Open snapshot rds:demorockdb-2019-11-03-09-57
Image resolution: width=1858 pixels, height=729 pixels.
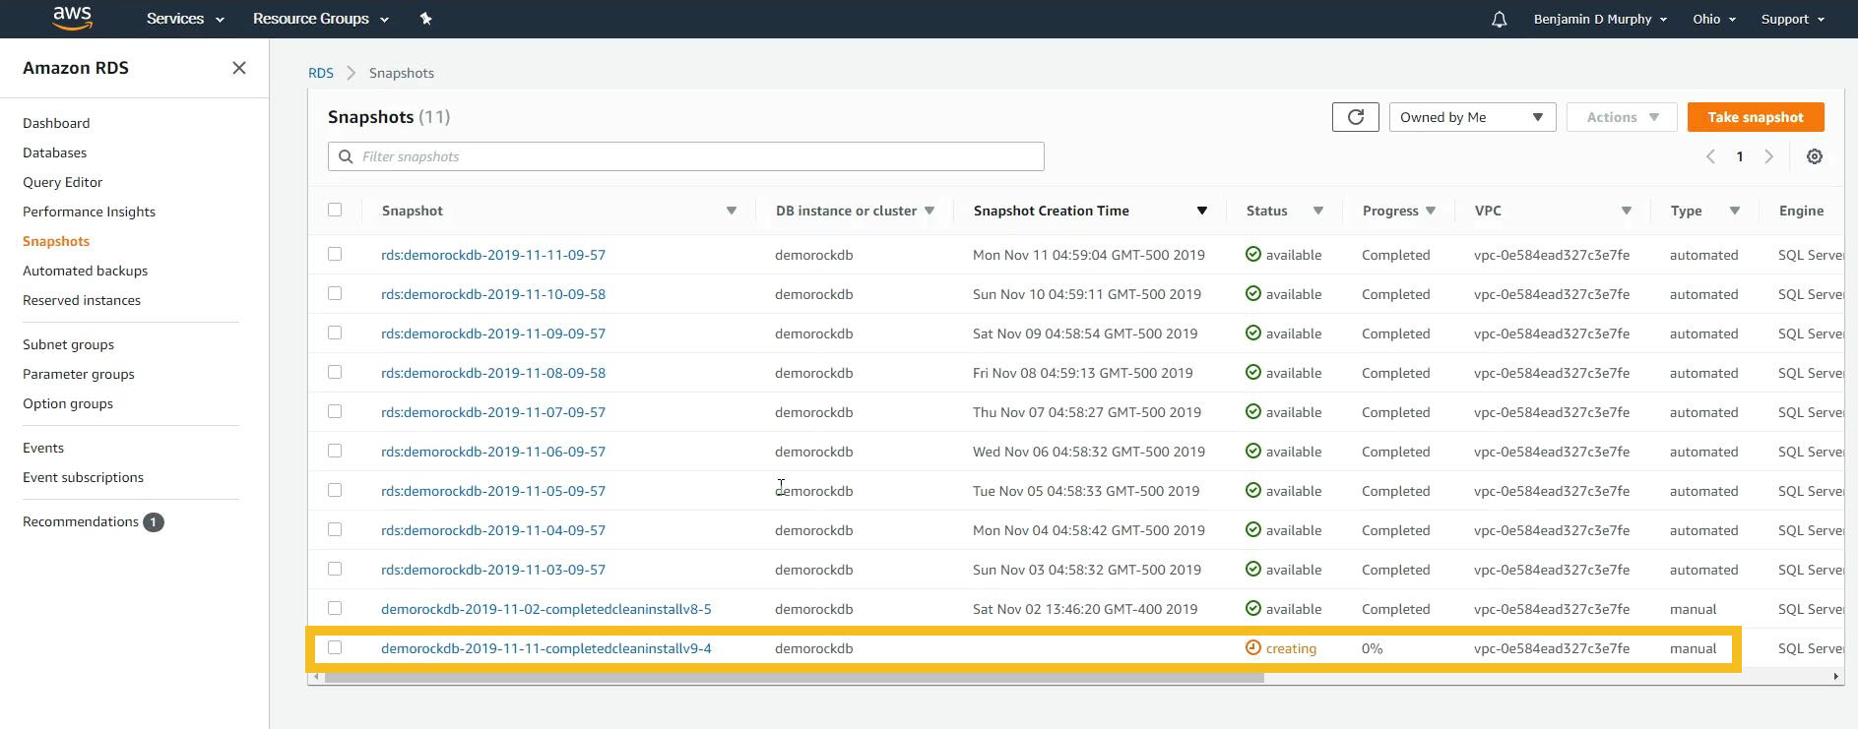pos(493,570)
